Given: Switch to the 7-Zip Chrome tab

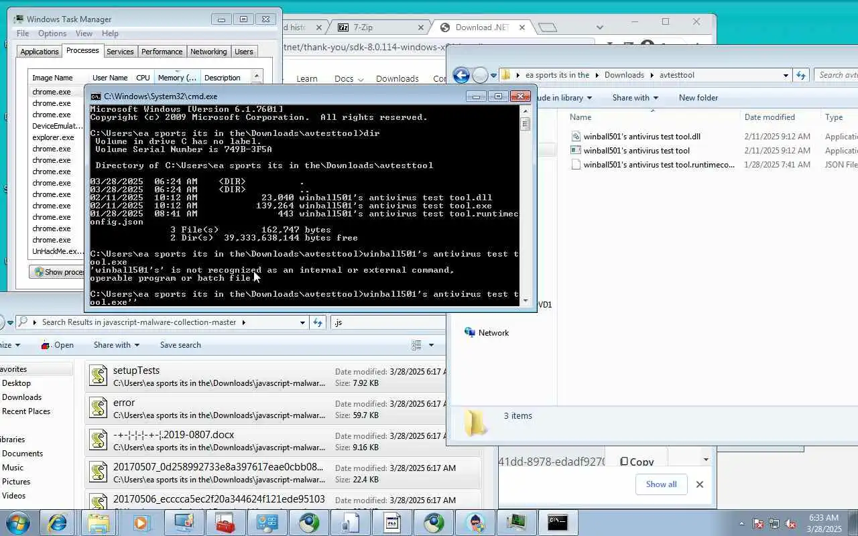Looking at the screenshot, I should 379,27.
